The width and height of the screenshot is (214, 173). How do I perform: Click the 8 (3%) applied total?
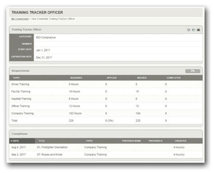(109, 120)
